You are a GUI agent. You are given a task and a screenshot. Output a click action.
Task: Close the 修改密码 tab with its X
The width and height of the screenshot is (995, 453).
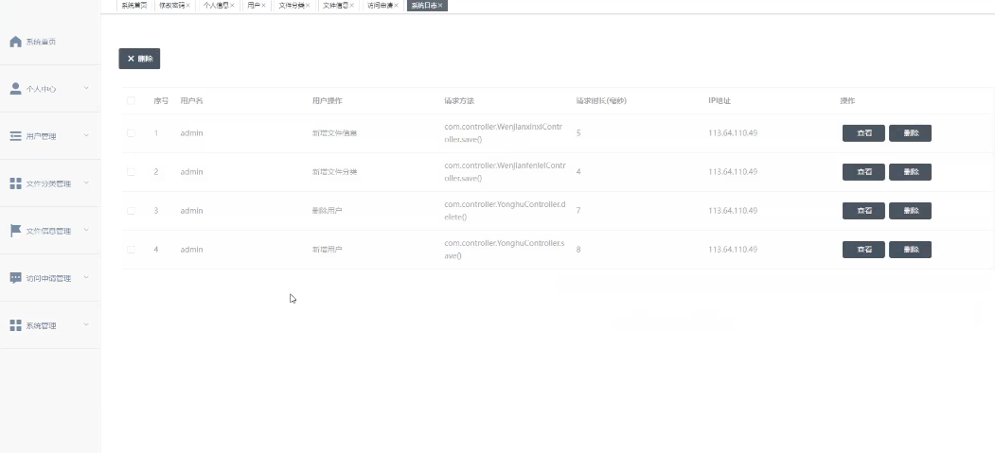[187, 6]
